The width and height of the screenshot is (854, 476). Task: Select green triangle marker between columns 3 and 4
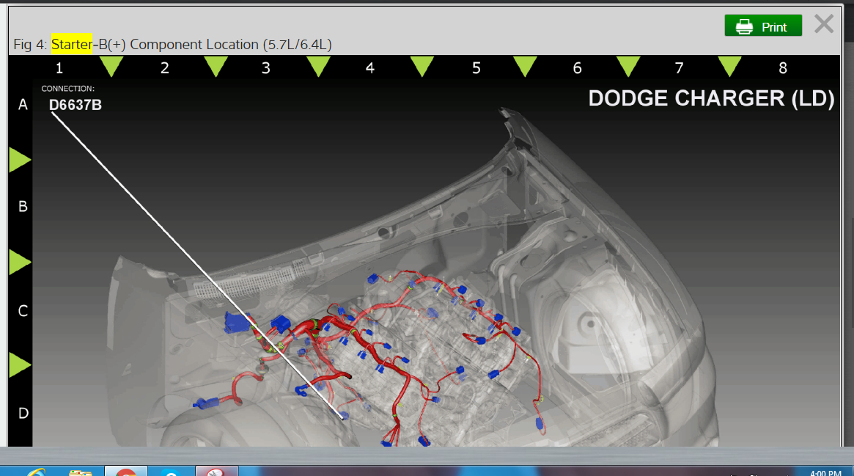click(318, 67)
